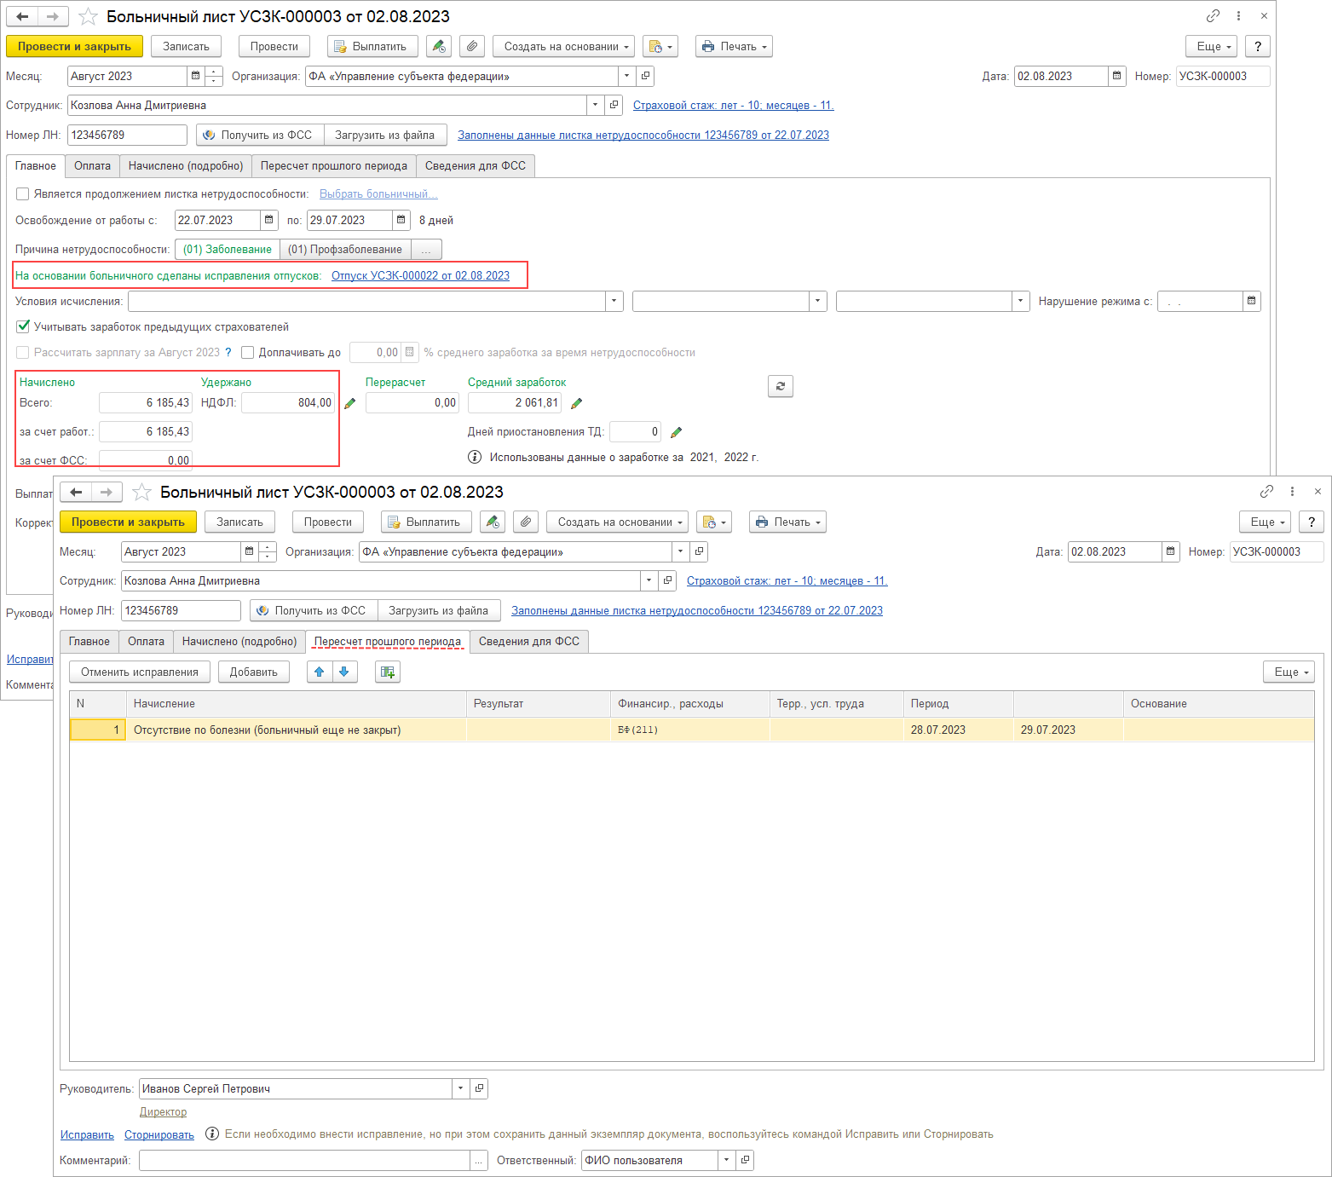Edit НДФЛ with pencil icon
Image resolution: width=1332 pixels, height=1177 pixels.
(349, 403)
